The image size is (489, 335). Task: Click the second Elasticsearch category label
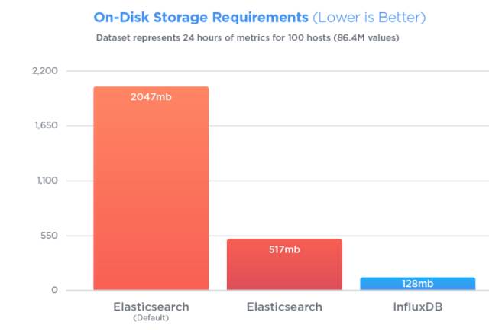284,307
